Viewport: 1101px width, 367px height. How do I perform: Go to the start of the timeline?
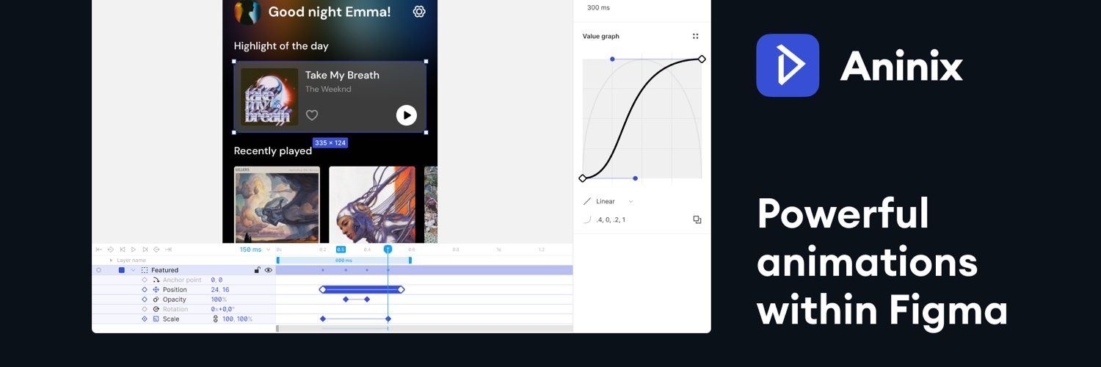coord(99,250)
